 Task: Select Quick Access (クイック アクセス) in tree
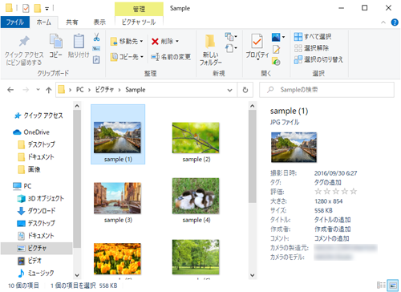[38, 116]
